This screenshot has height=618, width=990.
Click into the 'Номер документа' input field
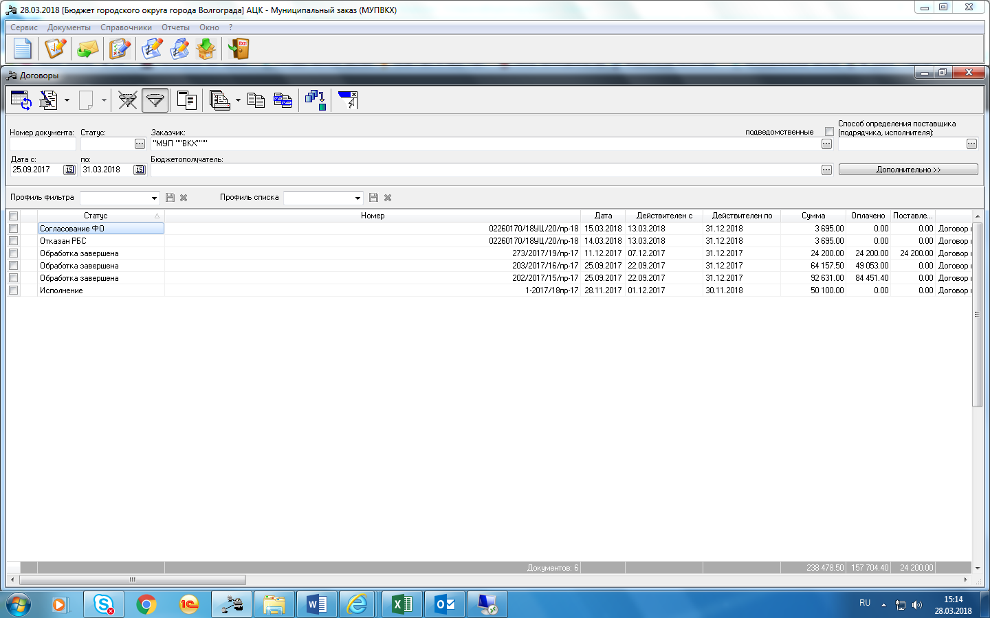43,144
